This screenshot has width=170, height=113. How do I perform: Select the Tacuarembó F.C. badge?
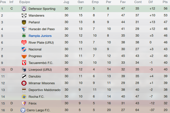pyautogui.click(x=24, y=63)
